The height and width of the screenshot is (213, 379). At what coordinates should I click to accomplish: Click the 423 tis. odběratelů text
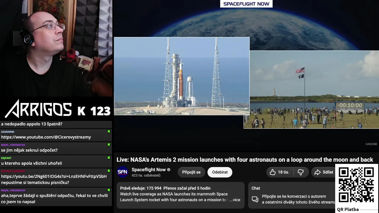click(146, 175)
